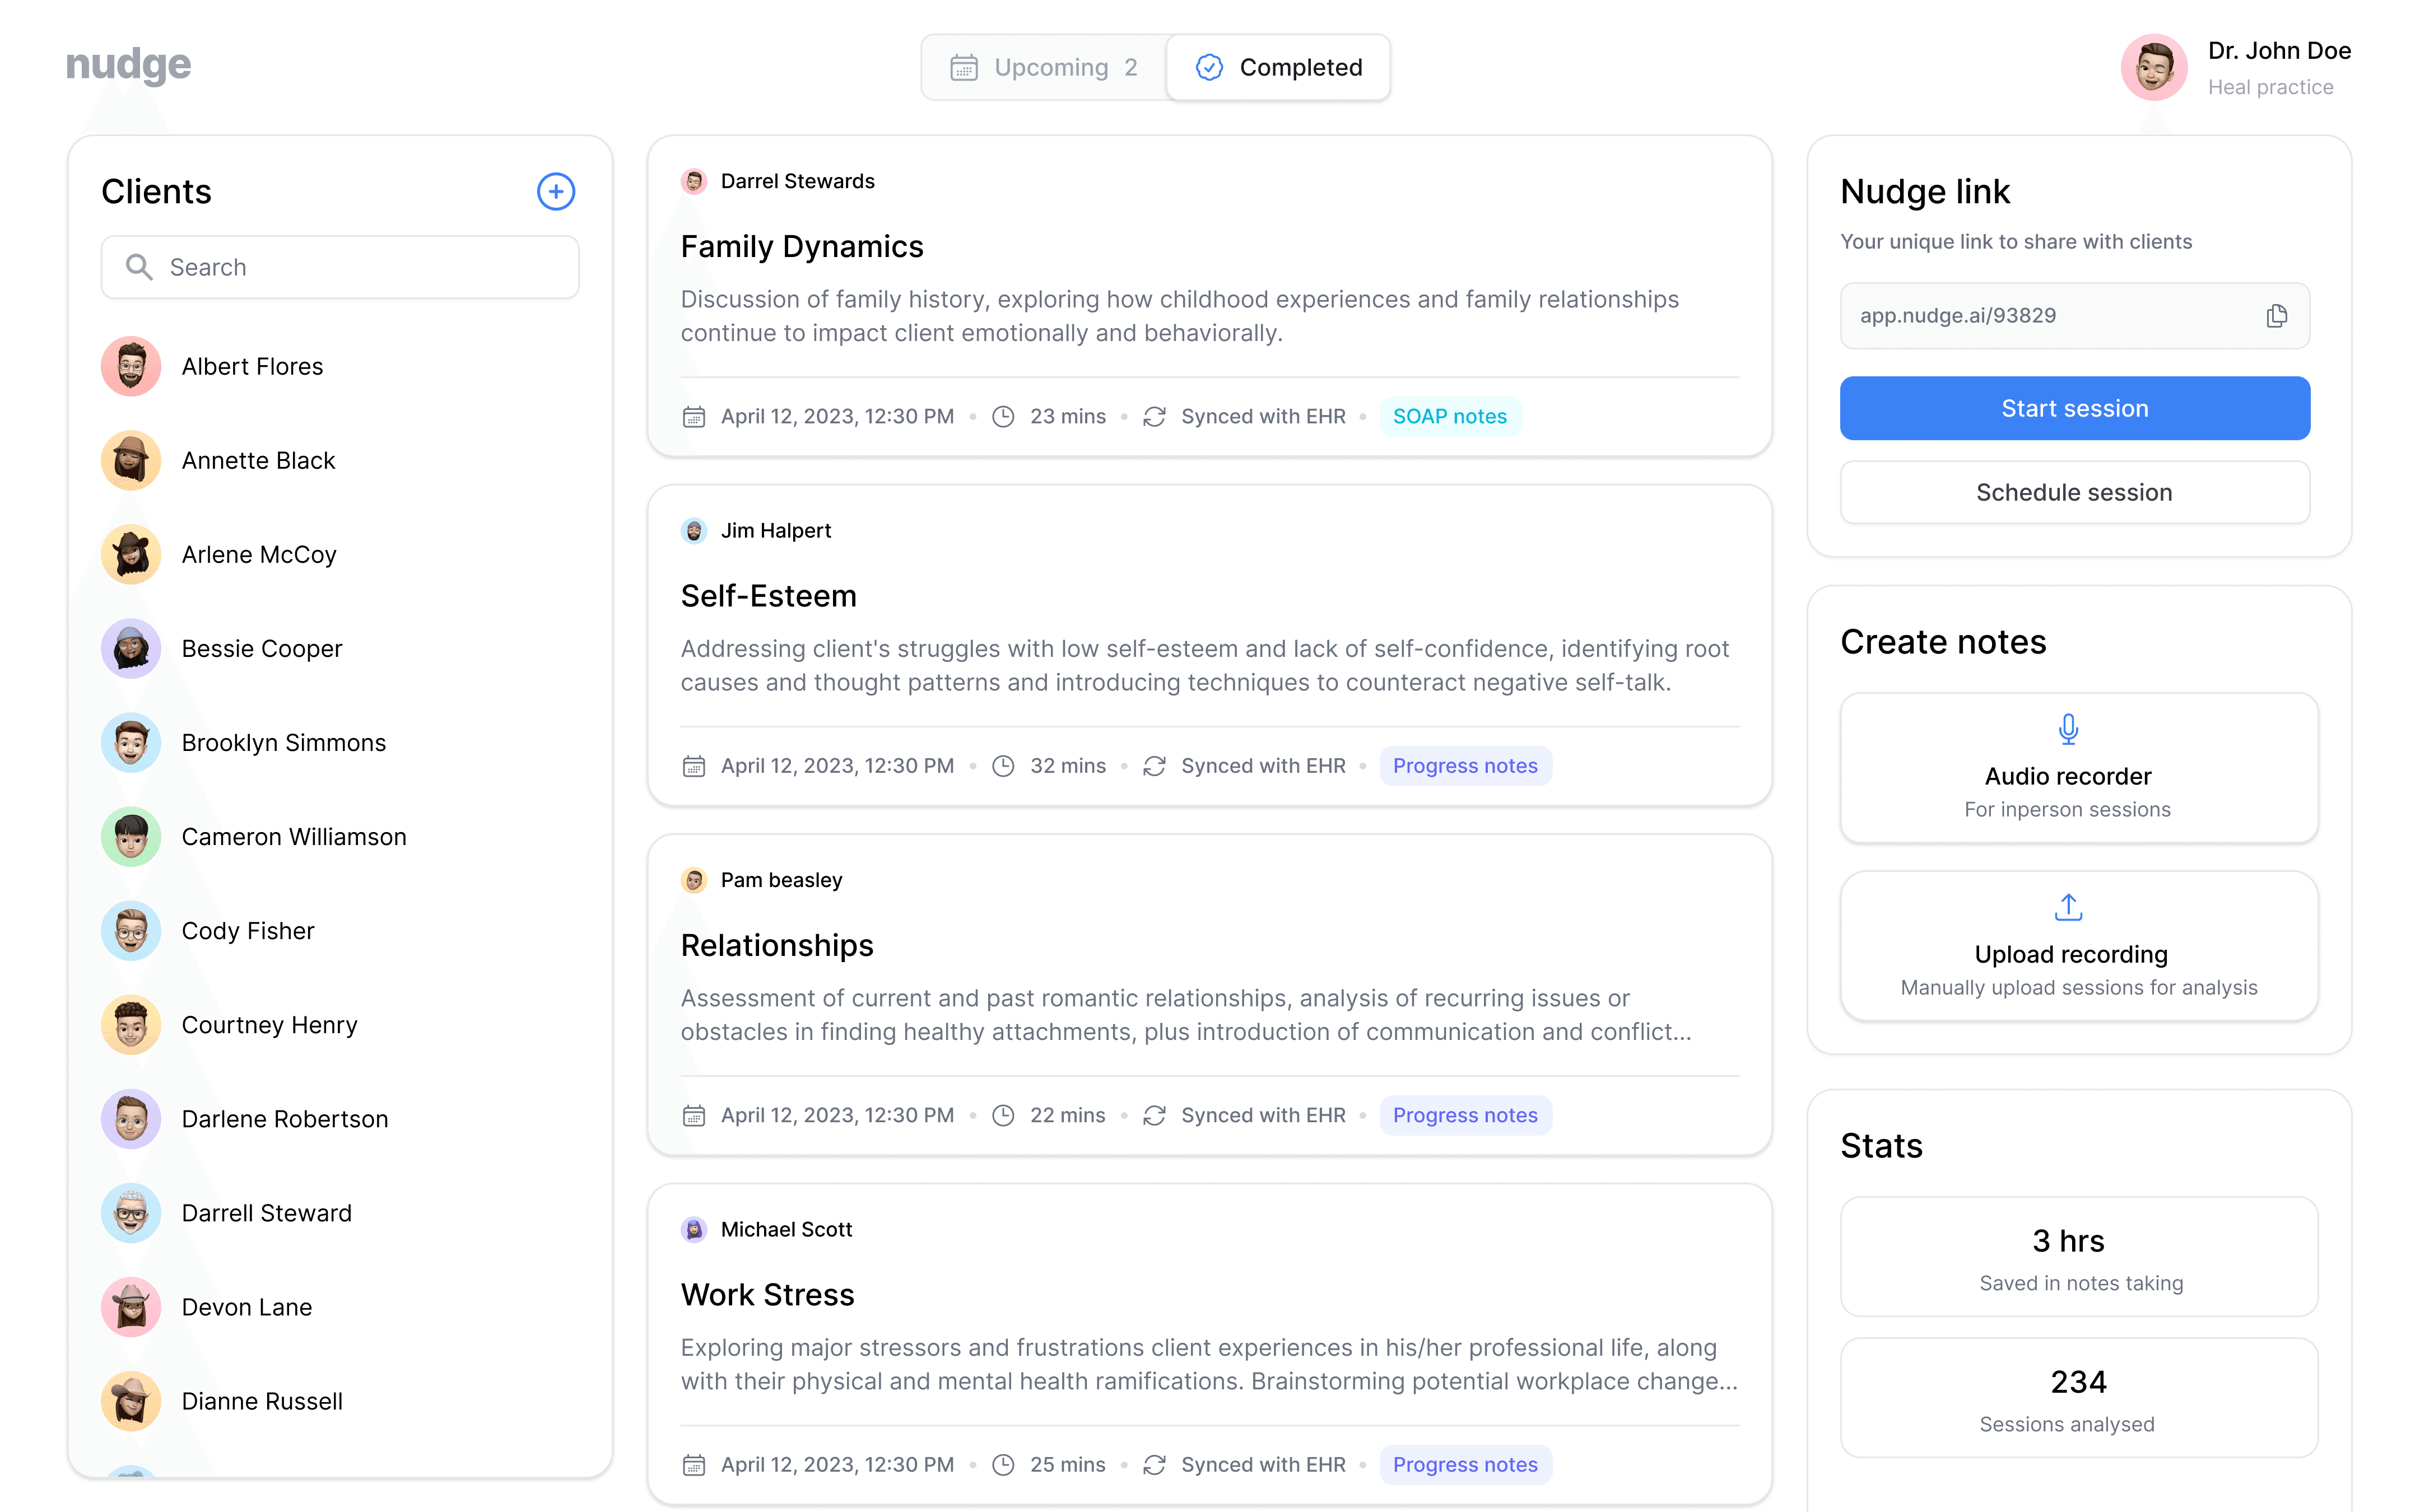Select client Annette Black from the list
The height and width of the screenshot is (1512, 2420).
coord(258,460)
